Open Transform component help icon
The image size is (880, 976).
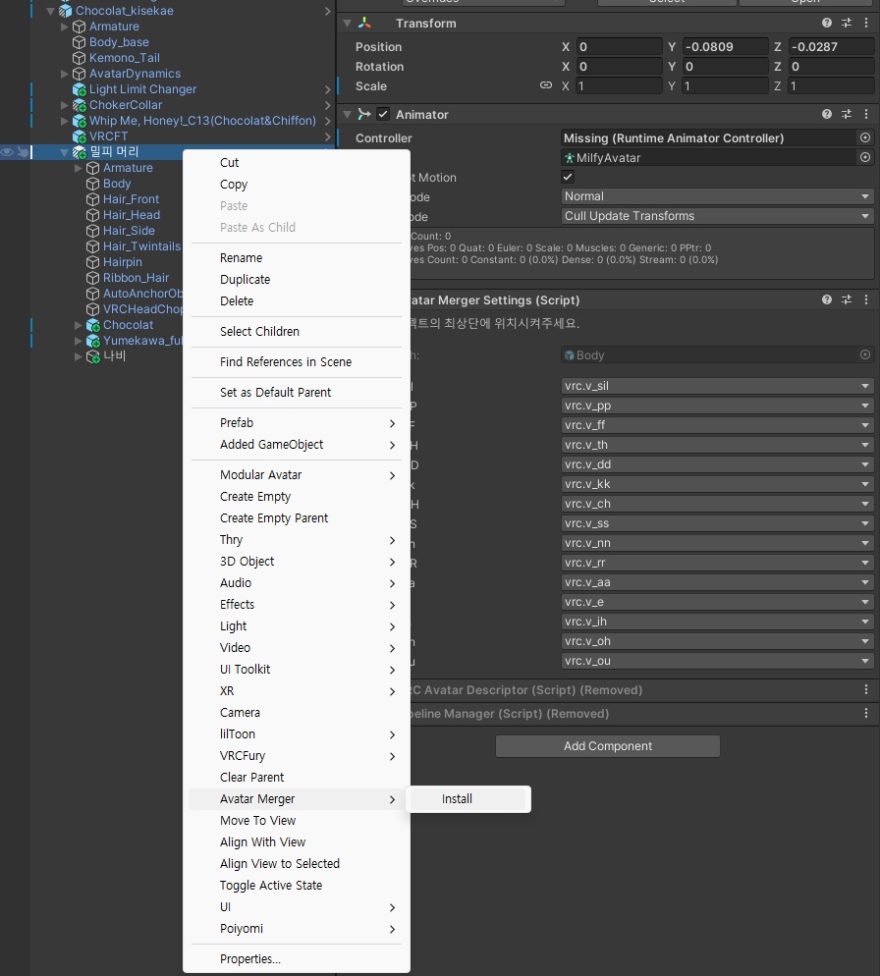826,23
